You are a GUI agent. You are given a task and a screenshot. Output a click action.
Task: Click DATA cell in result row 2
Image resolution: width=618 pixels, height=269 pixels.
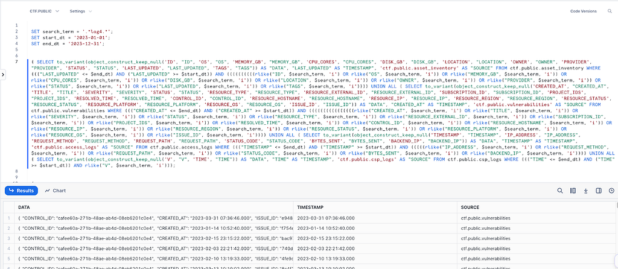154,229
